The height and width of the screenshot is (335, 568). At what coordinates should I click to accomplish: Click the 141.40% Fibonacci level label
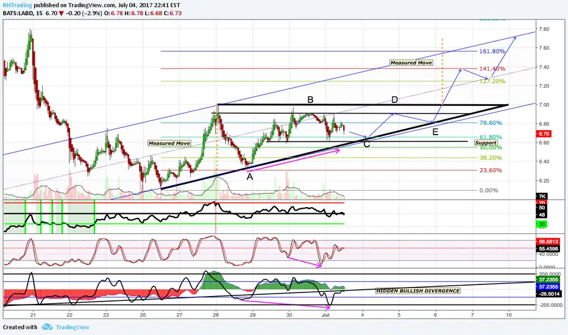[492, 69]
